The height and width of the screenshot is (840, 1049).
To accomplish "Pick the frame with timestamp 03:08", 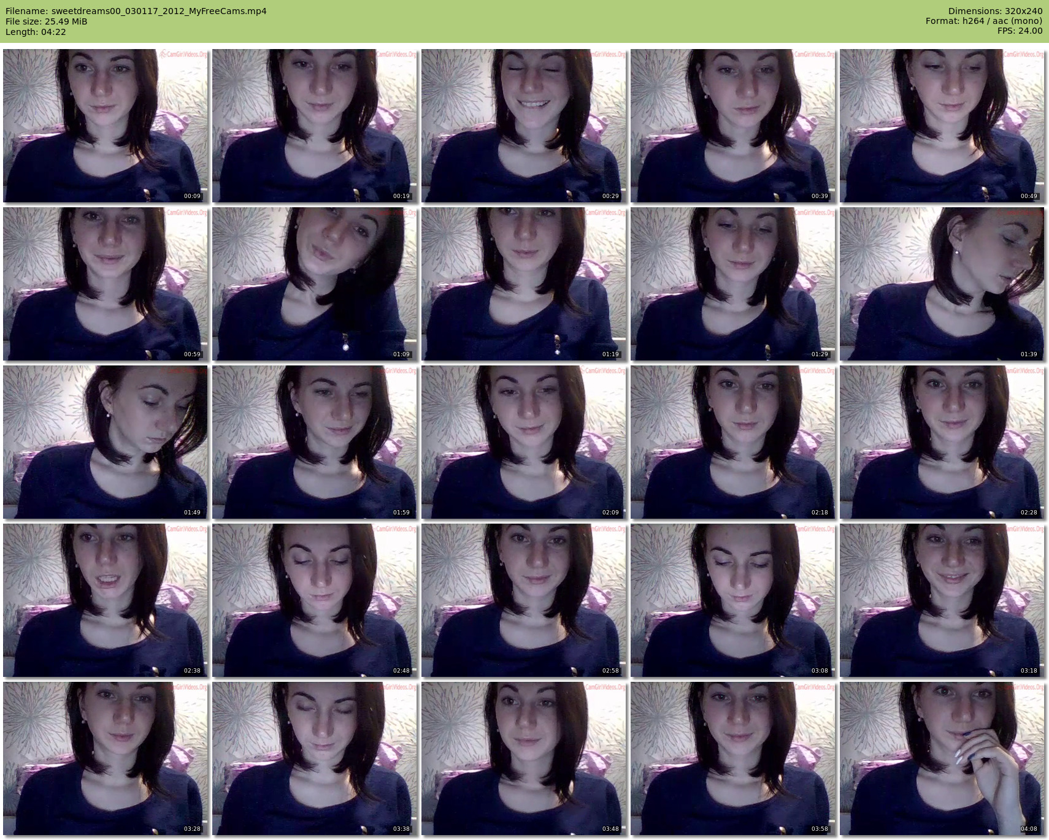I will (733, 600).
